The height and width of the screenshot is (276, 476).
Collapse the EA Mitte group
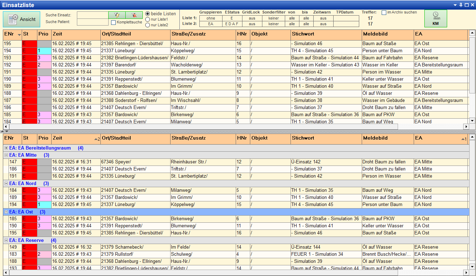(x=6, y=155)
